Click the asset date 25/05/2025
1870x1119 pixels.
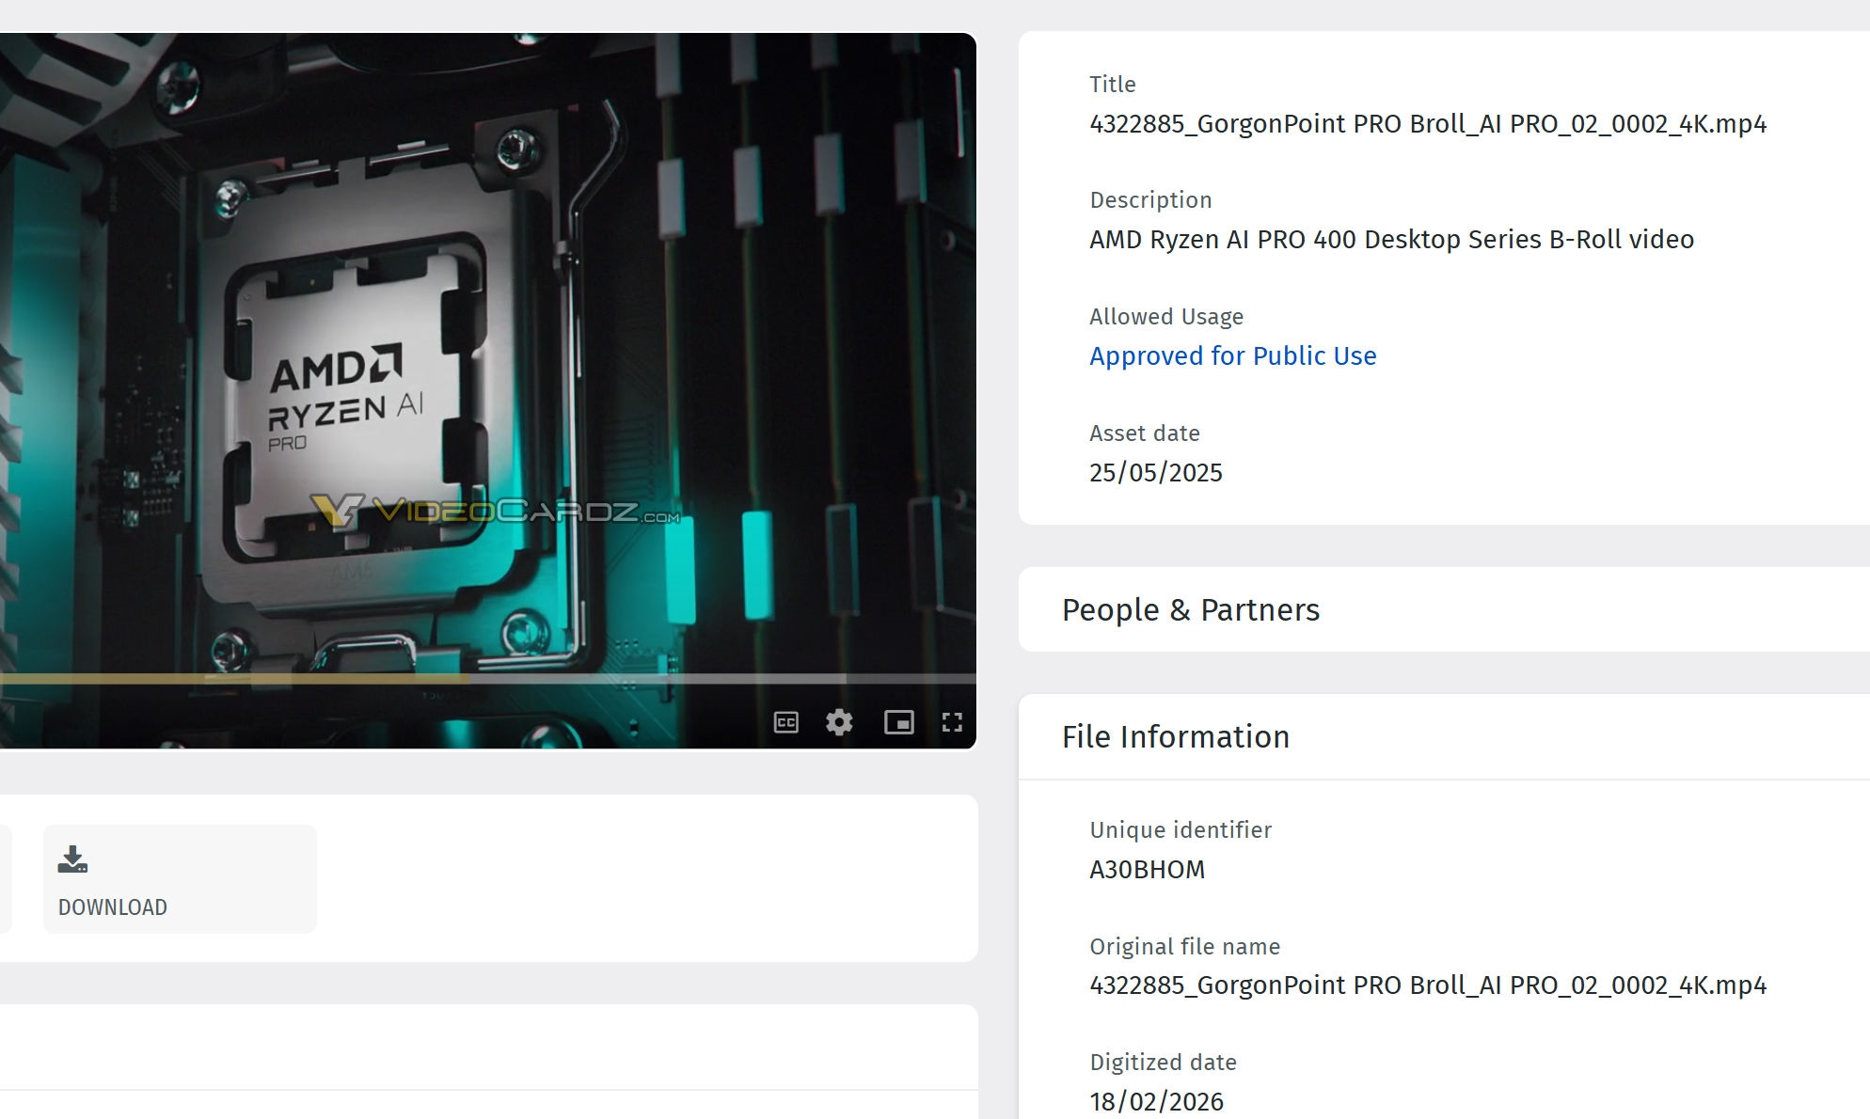click(1155, 473)
